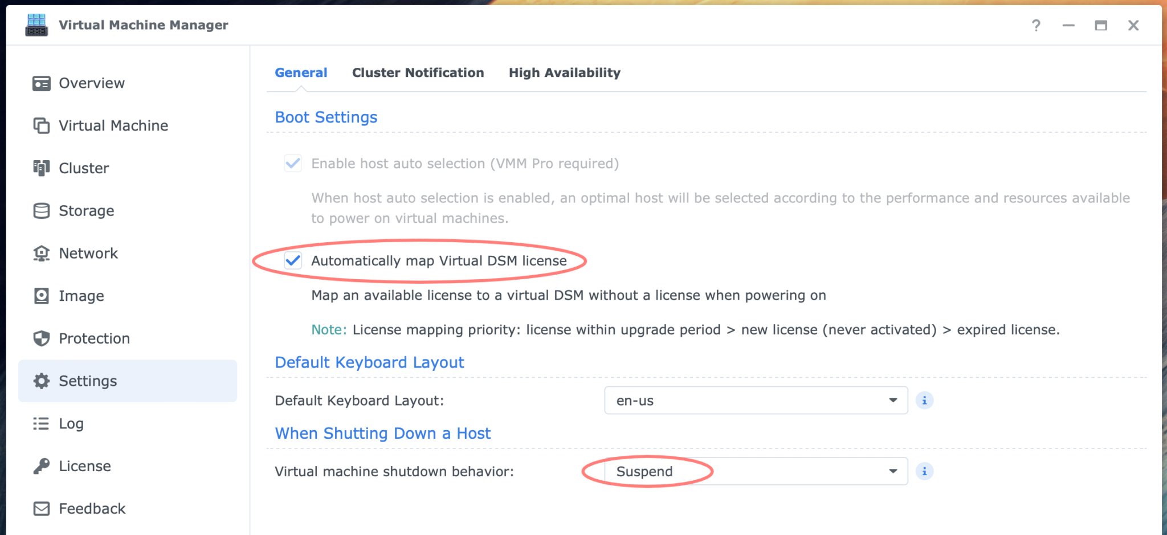1167x535 pixels.
Task: Go to the License section
Action: click(84, 465)
